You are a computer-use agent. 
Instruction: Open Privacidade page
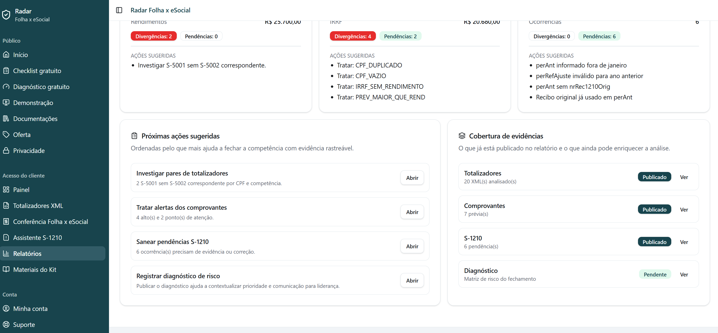(53, 151)
